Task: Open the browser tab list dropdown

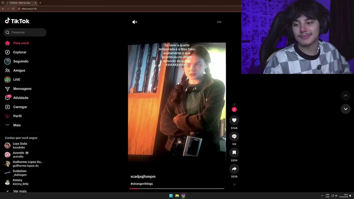Action: [3, 3]
